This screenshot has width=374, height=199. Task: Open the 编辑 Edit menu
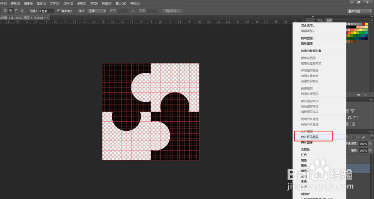coord(15,3)
